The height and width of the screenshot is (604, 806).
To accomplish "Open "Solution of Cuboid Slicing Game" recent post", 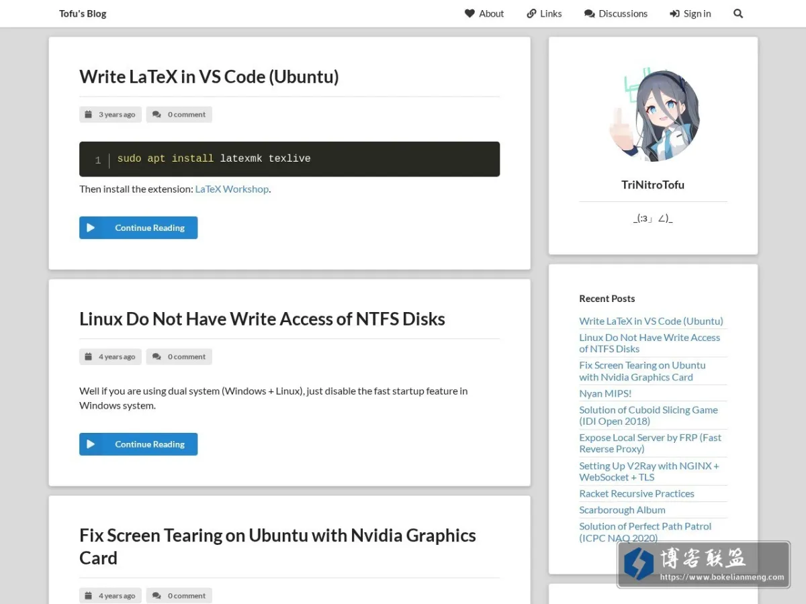I will point(649,415).
